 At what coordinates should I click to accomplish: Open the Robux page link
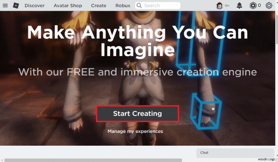(123, 6)
